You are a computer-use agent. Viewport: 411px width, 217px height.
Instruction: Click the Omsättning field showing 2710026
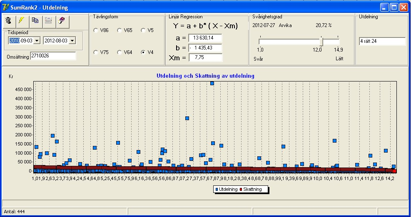pos(53,56)
